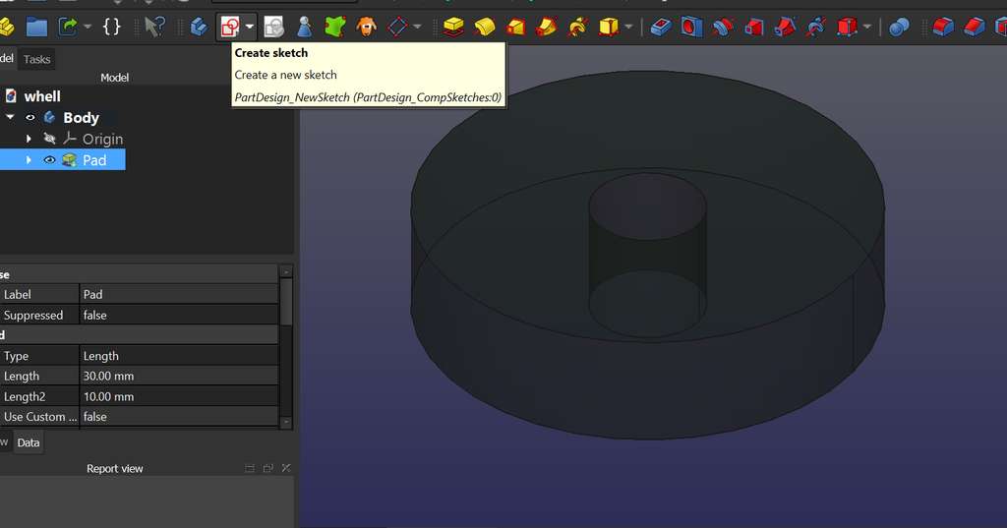Click the red Subtractive primitive cube icon

coord(847,27)
